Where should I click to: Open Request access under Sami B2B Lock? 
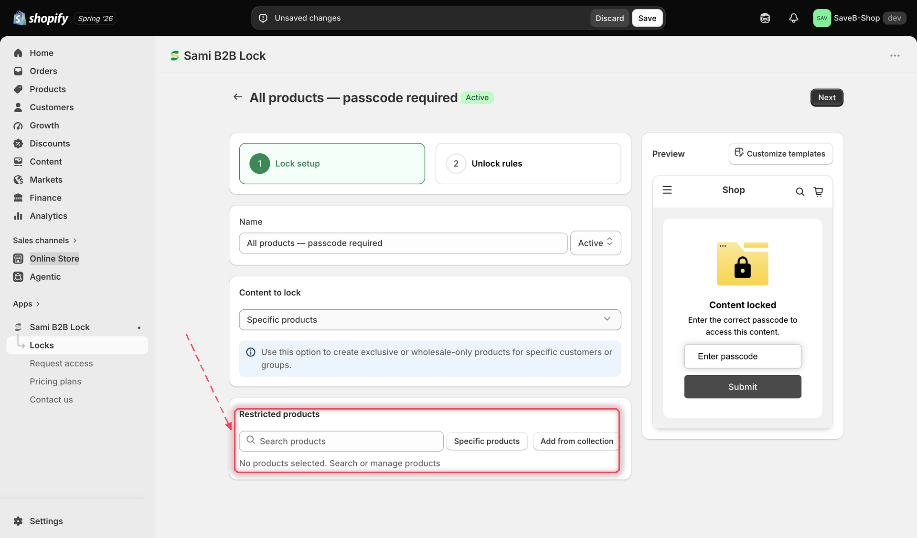[x=61, y=364]
